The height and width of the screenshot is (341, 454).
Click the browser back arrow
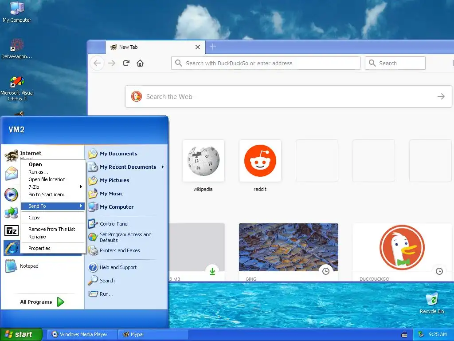click(97, 63)
